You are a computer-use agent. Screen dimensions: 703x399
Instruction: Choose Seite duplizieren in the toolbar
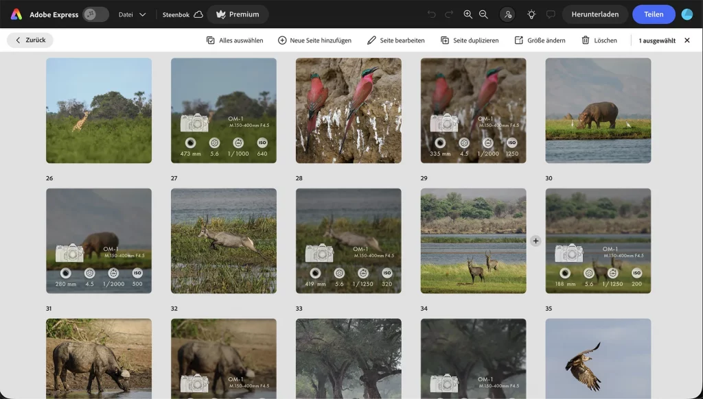click(470, 40)
